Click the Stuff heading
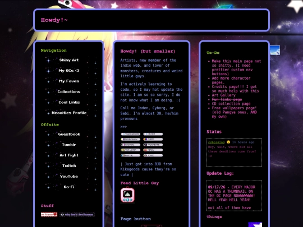This screenshot has width=303, height=227. pos(47,206)
